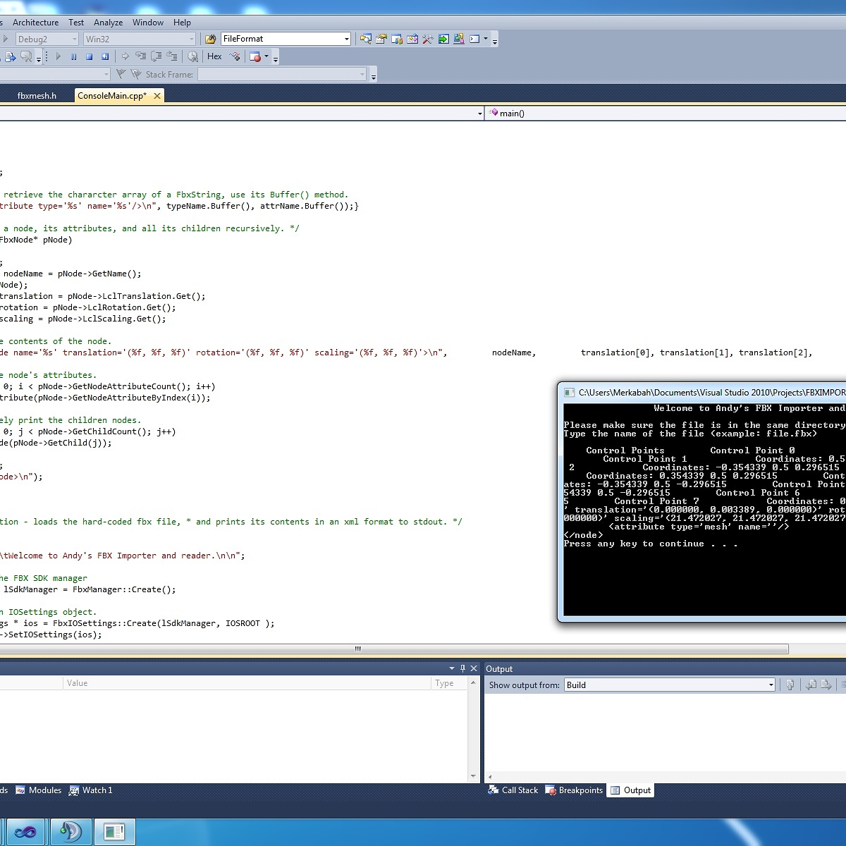Open the Stack Frame dropdown
The width and height of the screenshot is (846, 846).
click(362, 74)
